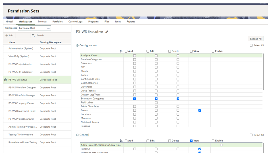This screenshot has height=162, width=278.
Task: Switch to the Projects tab
Action: tap(42, 22)
